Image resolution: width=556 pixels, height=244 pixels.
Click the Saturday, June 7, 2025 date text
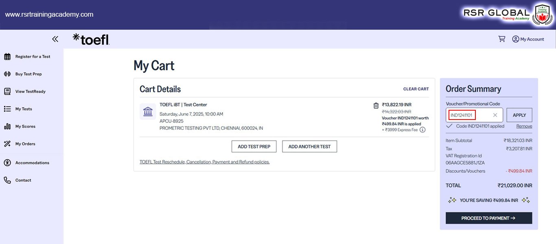(191, 114)
